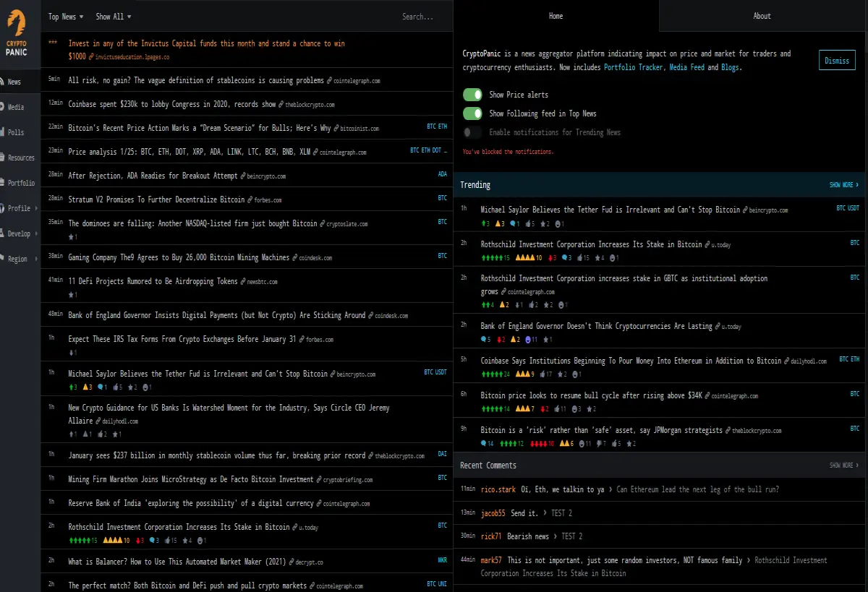
Task: Click down arrow under 'Expect These IRS Tax Forms'
Action: 71,353
